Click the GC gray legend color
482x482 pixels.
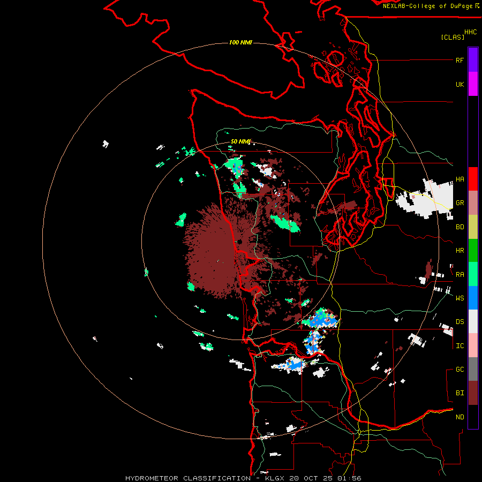pyautogui.click(x=473, y=369)
